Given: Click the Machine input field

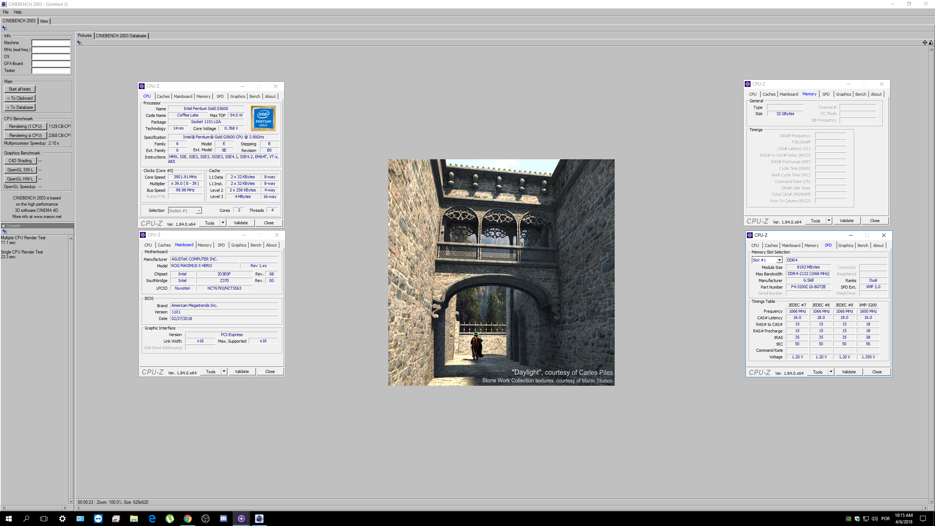Looking at the screenshot, I should pos(51,43).
